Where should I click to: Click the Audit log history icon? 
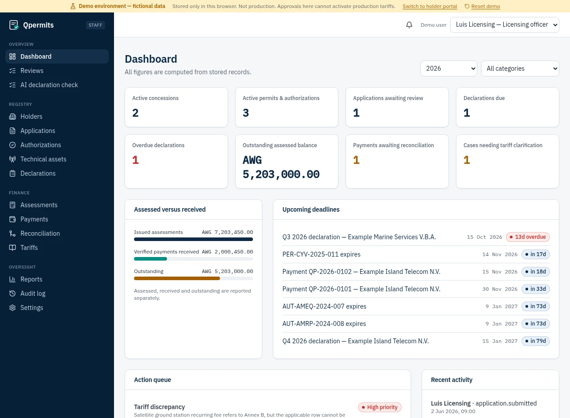pyautogui.click(x=12, y=293)
